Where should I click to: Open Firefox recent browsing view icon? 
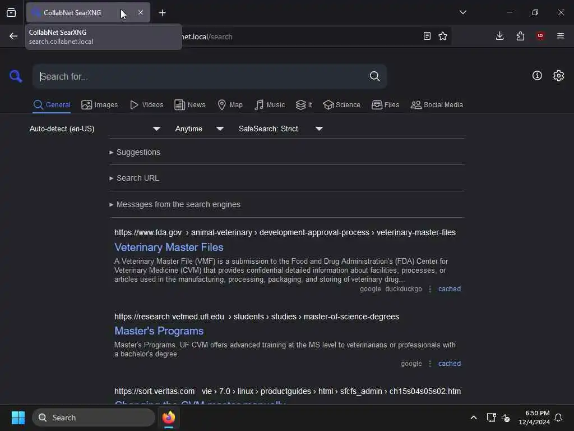pos(11,12)
